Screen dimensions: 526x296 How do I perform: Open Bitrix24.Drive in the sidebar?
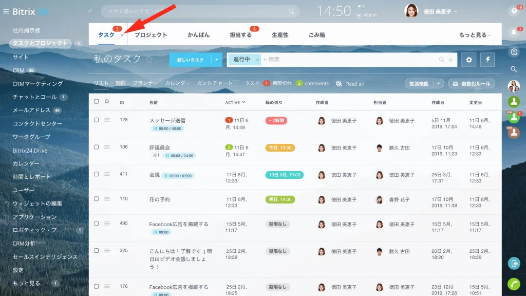30,151
